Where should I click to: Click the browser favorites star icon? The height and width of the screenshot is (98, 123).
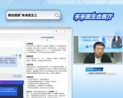point(60,32)
